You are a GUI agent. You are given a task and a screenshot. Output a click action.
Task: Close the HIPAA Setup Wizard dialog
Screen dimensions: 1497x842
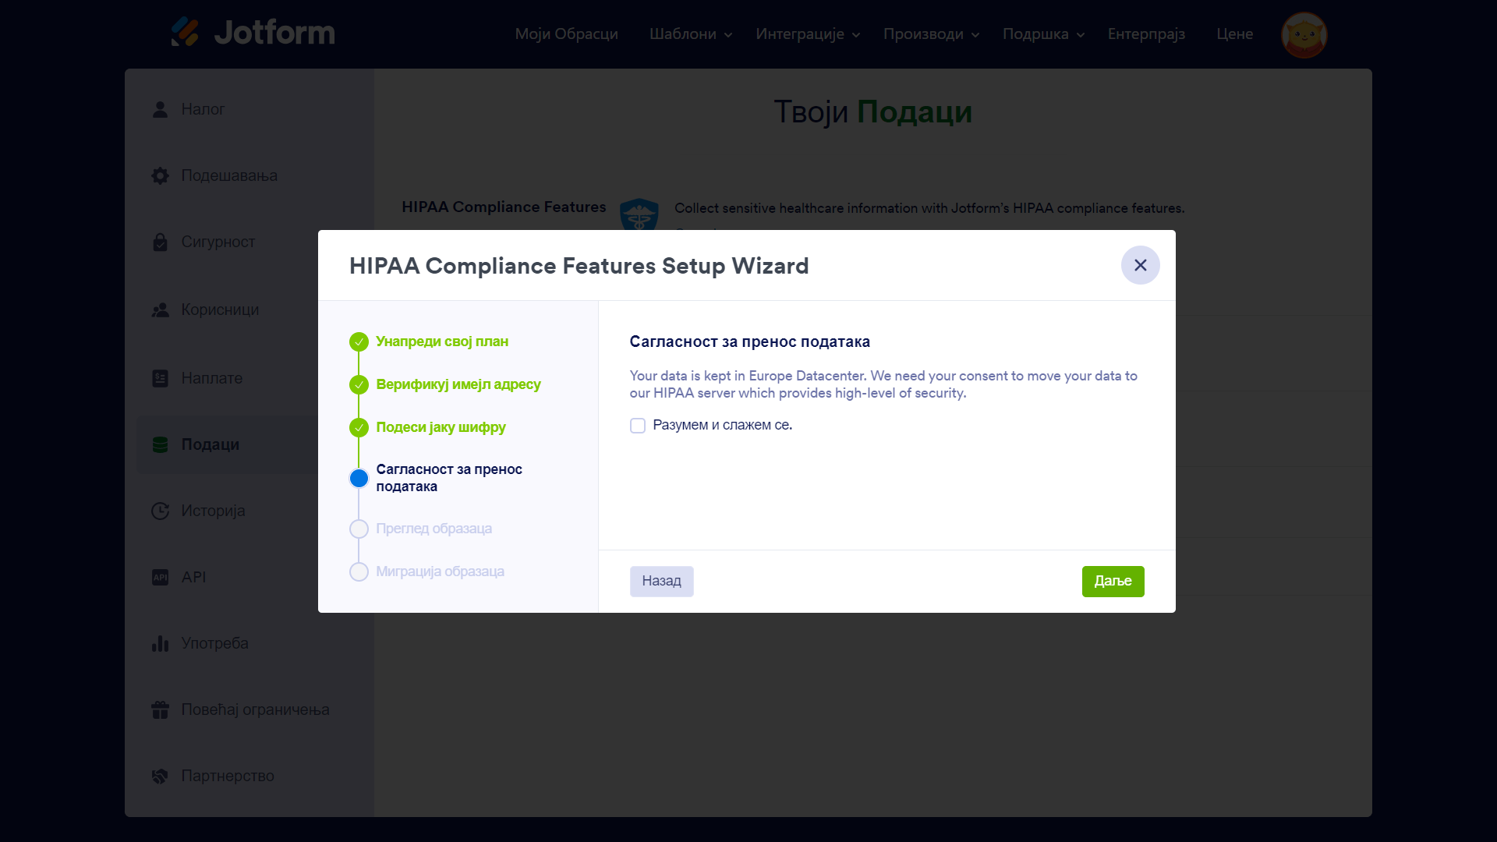coord(1140,266)
